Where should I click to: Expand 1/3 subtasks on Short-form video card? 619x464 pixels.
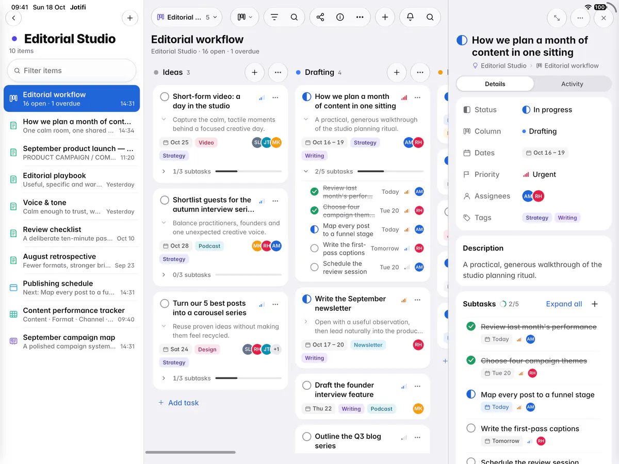click(x=164, y=171)
